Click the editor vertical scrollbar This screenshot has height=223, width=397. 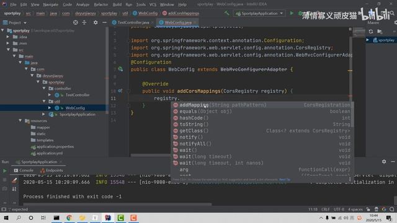[350, 96]
